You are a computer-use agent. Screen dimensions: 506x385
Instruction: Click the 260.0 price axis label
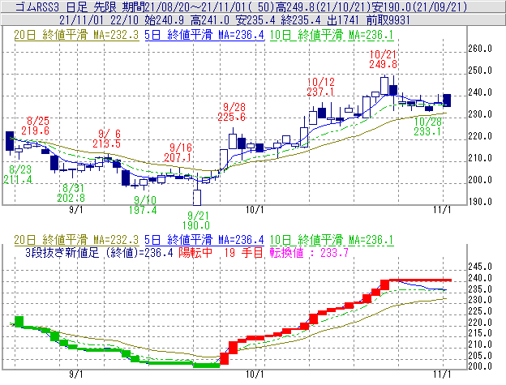[480, 49]
